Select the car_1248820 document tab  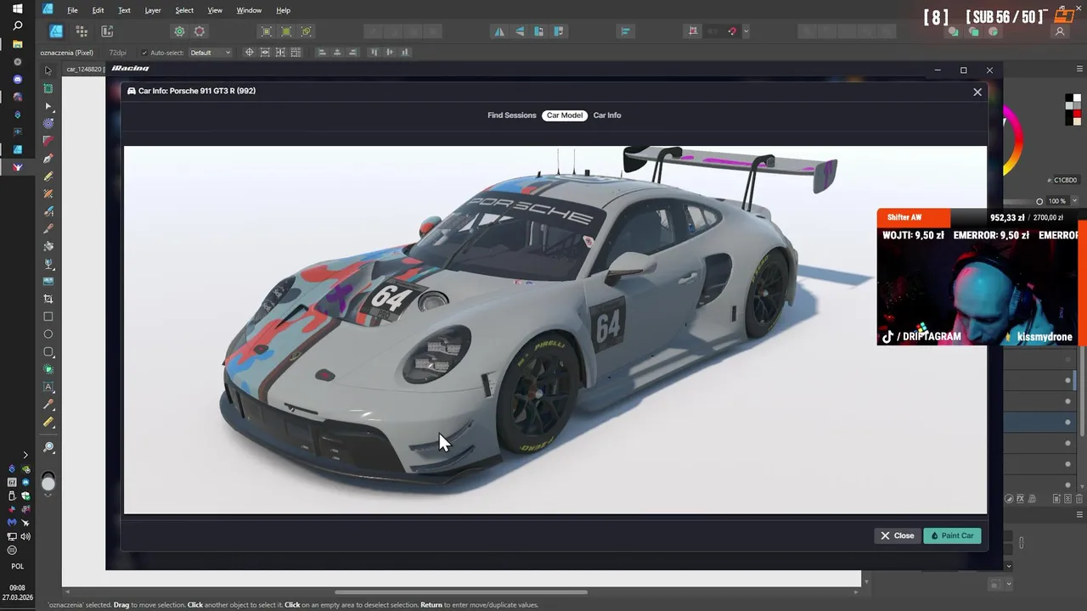(x=84, y=69)
